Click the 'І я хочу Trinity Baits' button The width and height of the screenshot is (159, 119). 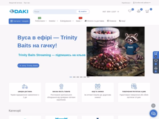tap(28, 65)
